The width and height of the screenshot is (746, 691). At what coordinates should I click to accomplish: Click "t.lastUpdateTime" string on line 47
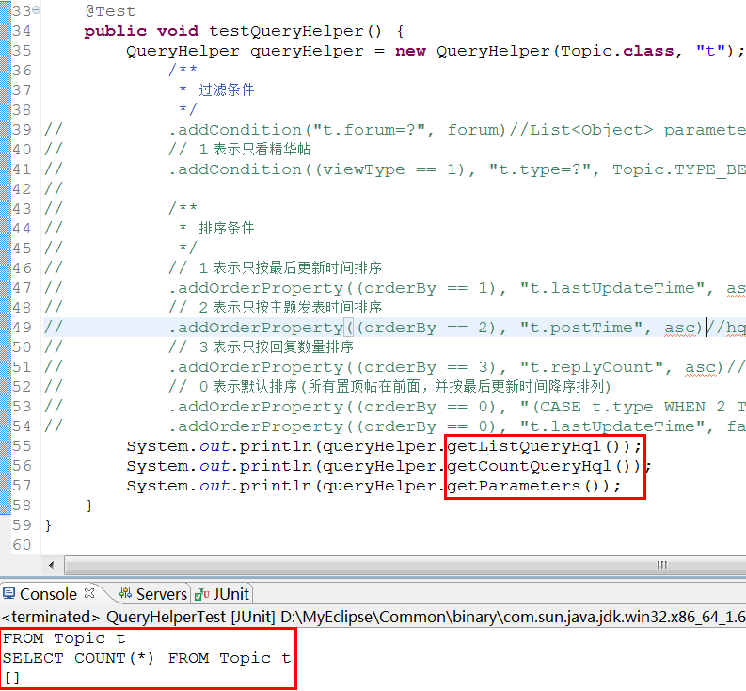pos(611,288)
